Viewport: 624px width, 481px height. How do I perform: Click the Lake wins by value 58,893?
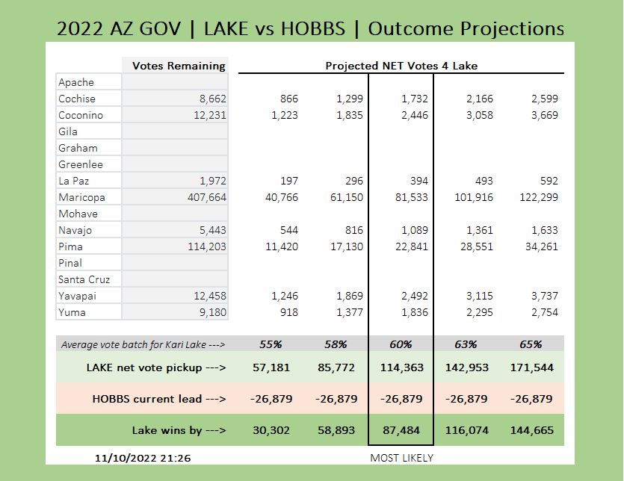click(336, 430)
